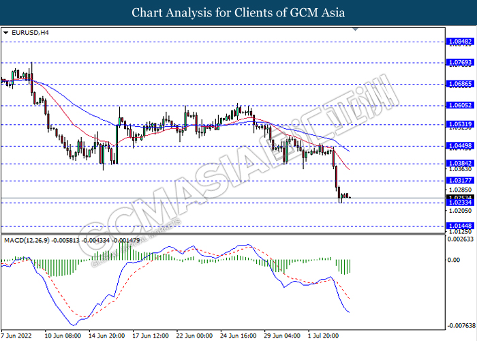Select the 1.06052 price level label
Viewport: 477px width, 341px height.
tap(460, 105)
